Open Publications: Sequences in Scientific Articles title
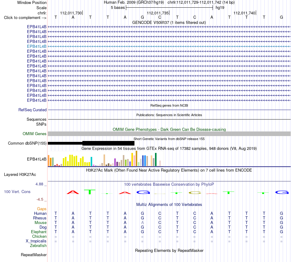Viewport: 291px width, 262px height. (169, 115)
